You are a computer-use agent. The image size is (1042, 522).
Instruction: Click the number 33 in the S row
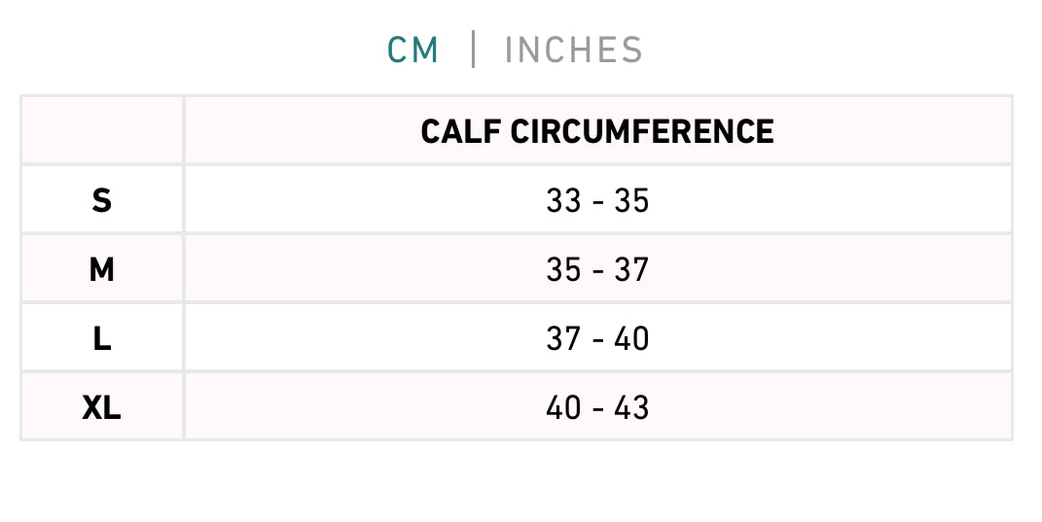563,200
